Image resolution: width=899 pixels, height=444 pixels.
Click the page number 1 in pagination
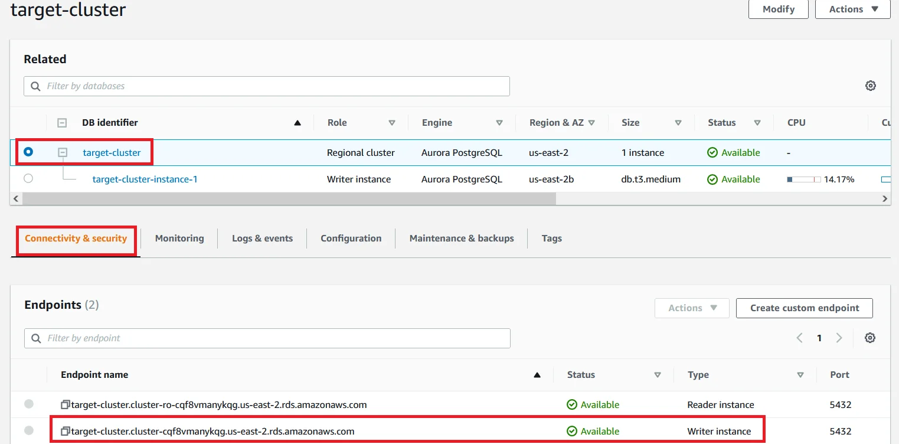819,338
